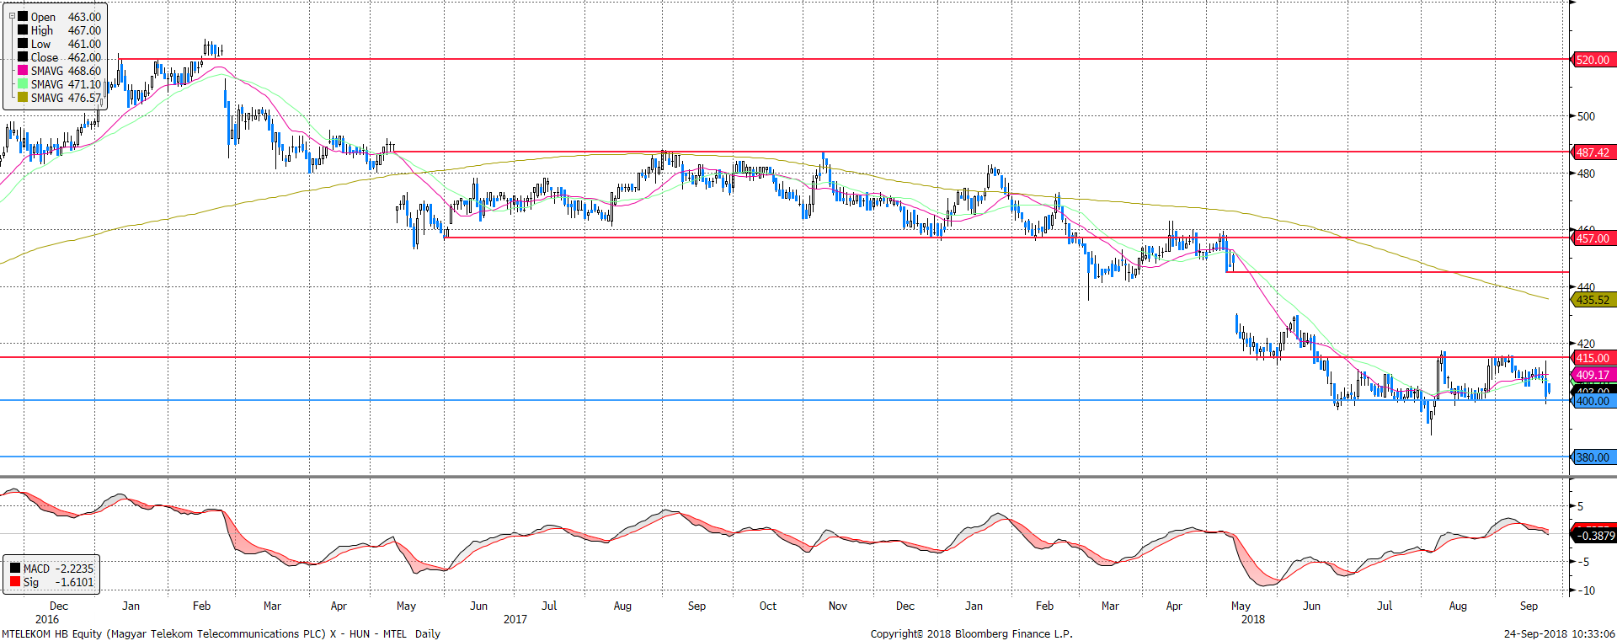Select the High 467.00 legend row
This screenshot has width=1617, height=641.
[x=59, y=30]
